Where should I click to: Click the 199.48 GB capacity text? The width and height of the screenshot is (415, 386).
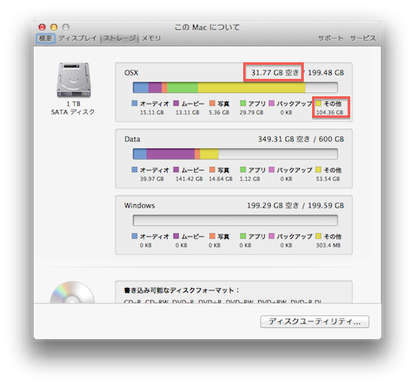326,73
